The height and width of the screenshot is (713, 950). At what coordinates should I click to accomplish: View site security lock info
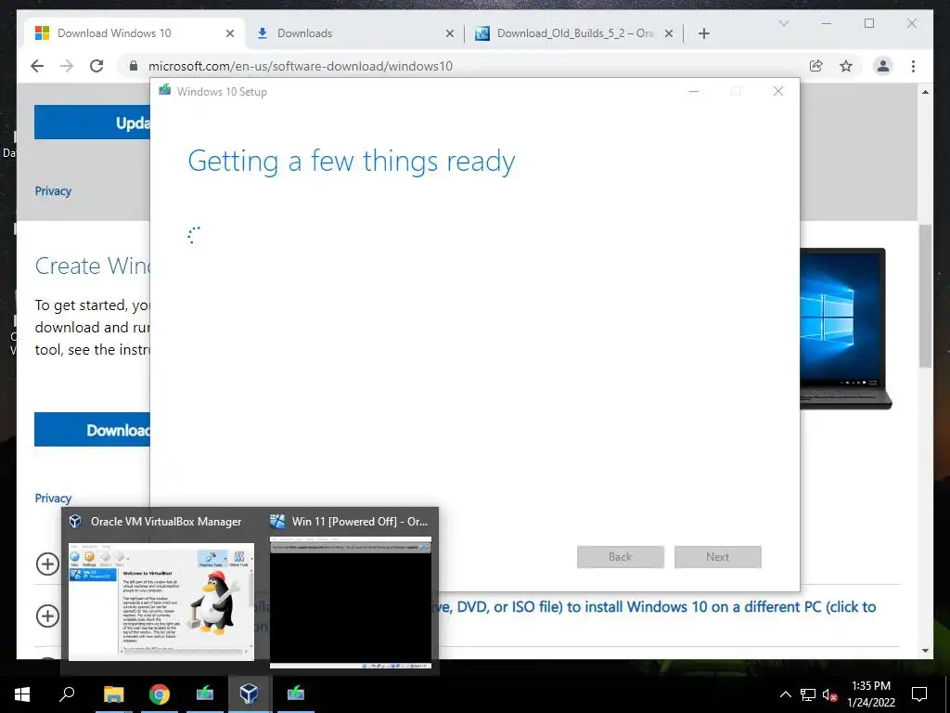[134, 66]
